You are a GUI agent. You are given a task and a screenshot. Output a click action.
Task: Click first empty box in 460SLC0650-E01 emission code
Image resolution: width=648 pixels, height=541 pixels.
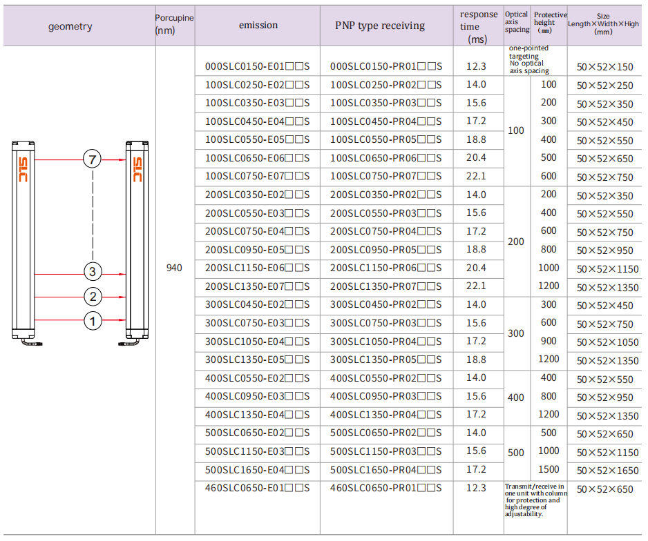point(291,488)
